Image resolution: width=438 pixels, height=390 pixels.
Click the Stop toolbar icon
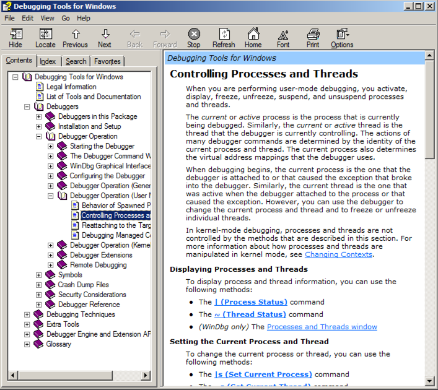pos(194,34)
